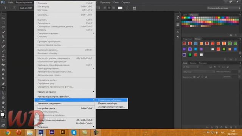
Task: Select the Brush tool
Action: click(x=3, y=51)
